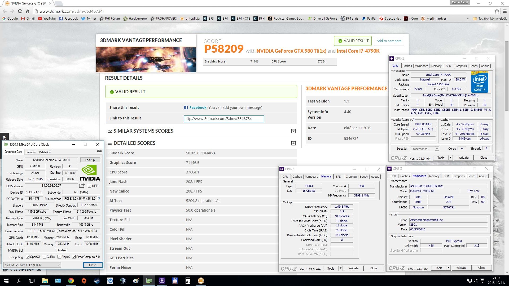Toggle the CUDA checkbox
This screenshot has height=286, width=509.
pos(45,257)
